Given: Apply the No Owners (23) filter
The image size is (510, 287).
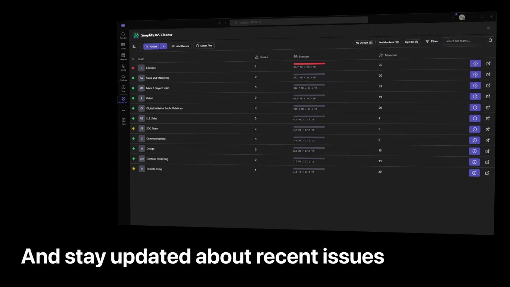Looking at the screenshot, I should (x=364, y=43).
